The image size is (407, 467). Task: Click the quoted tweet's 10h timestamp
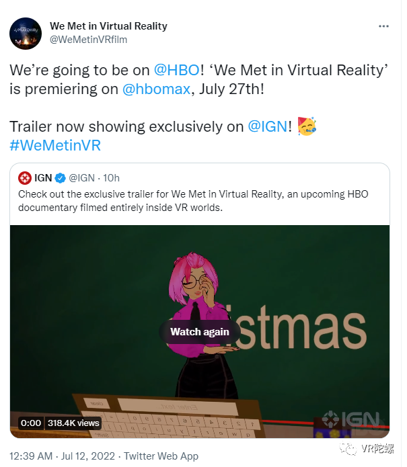click(111, 178)
